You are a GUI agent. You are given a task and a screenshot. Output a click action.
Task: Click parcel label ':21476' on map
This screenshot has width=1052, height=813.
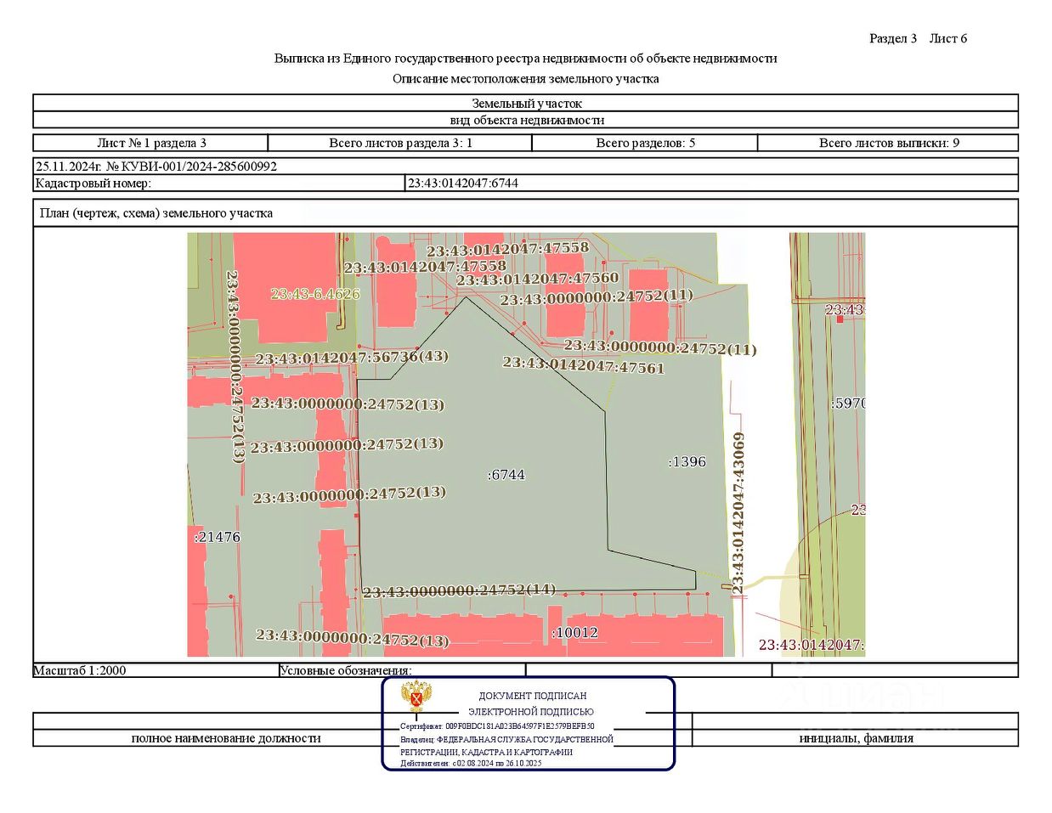[218, 537]
